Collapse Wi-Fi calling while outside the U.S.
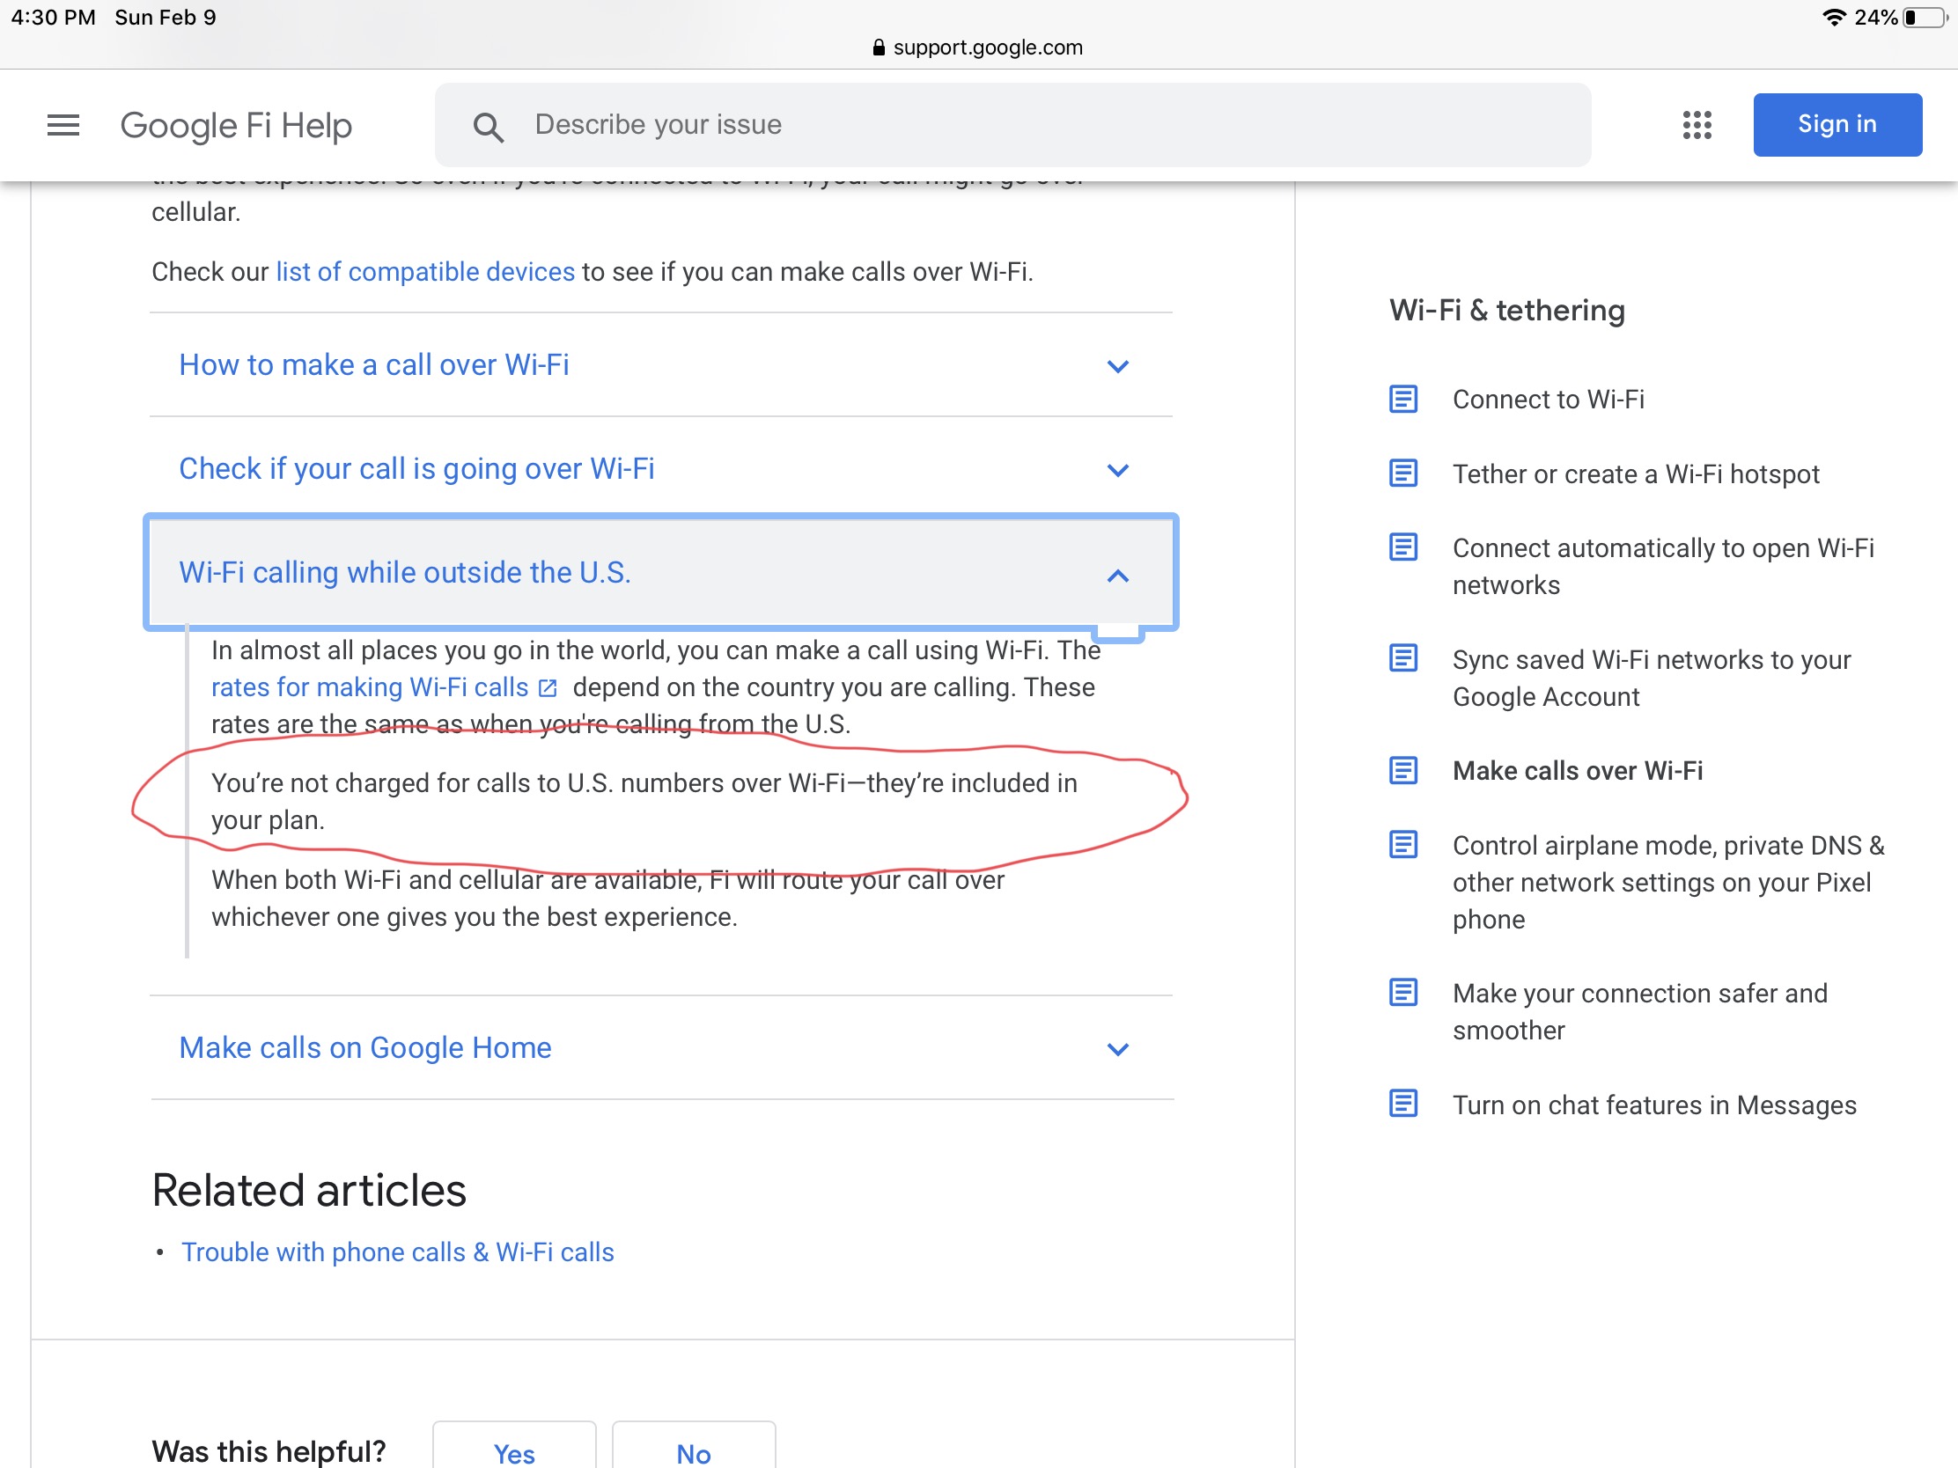 [1118, 576]
